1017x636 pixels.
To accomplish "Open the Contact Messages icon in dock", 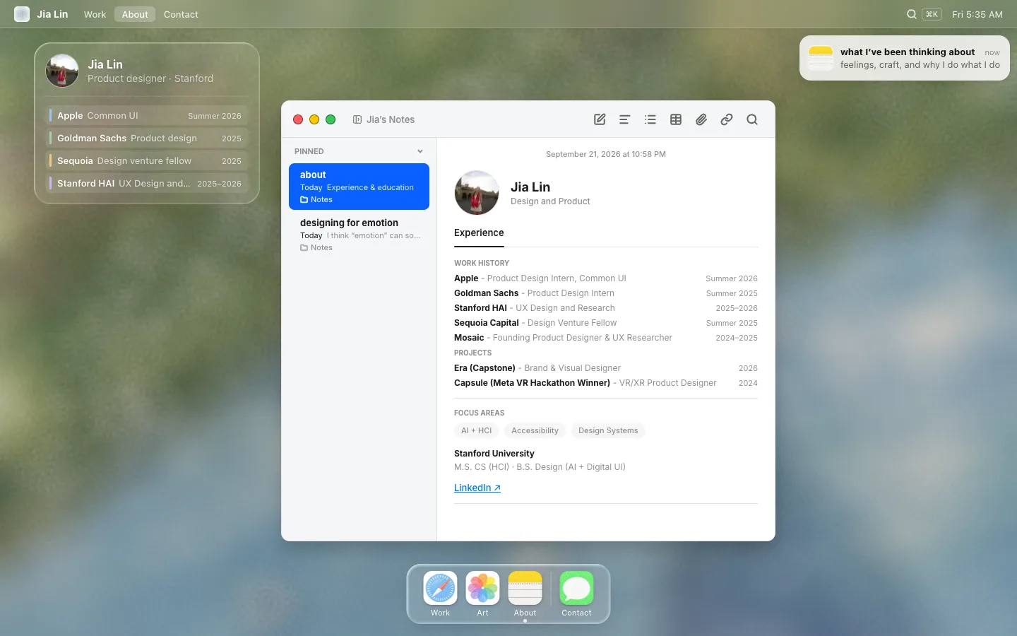I will pos(576,588).
